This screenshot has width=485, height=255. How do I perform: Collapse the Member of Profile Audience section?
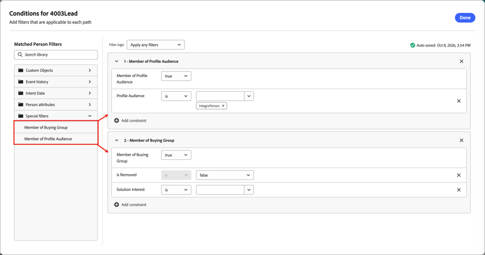(x=116, y=61)
